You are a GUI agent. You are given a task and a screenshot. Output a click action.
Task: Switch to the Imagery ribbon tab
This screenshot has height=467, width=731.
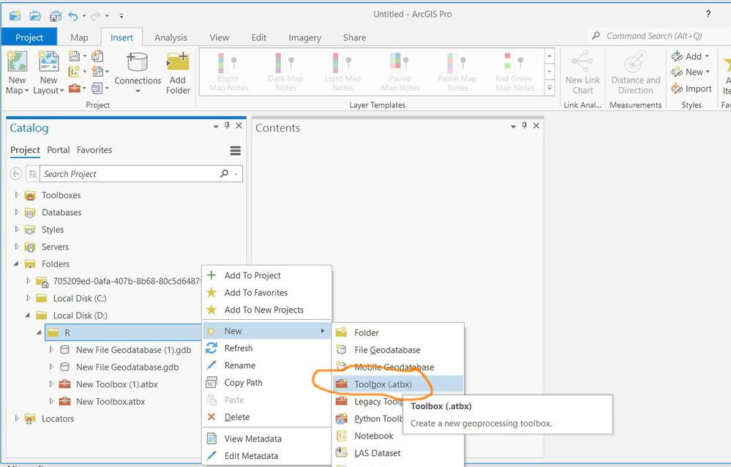click(x=304, y=38)
